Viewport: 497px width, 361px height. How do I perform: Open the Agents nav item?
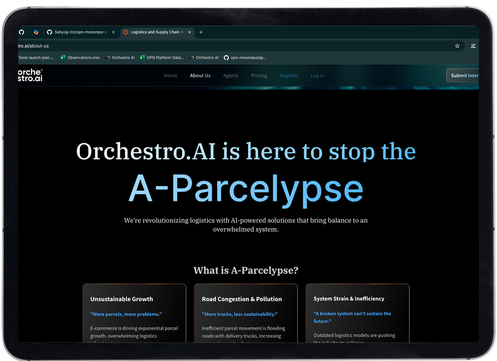click(x=231, y=75)
